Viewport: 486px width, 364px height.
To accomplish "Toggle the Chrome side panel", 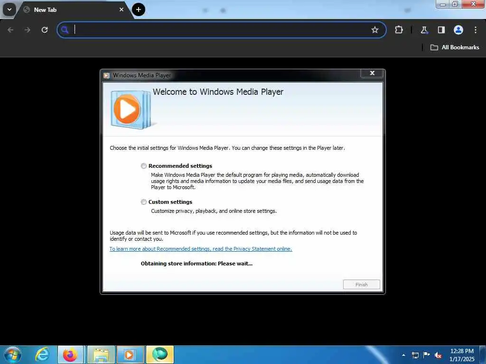I will [441, 30].
